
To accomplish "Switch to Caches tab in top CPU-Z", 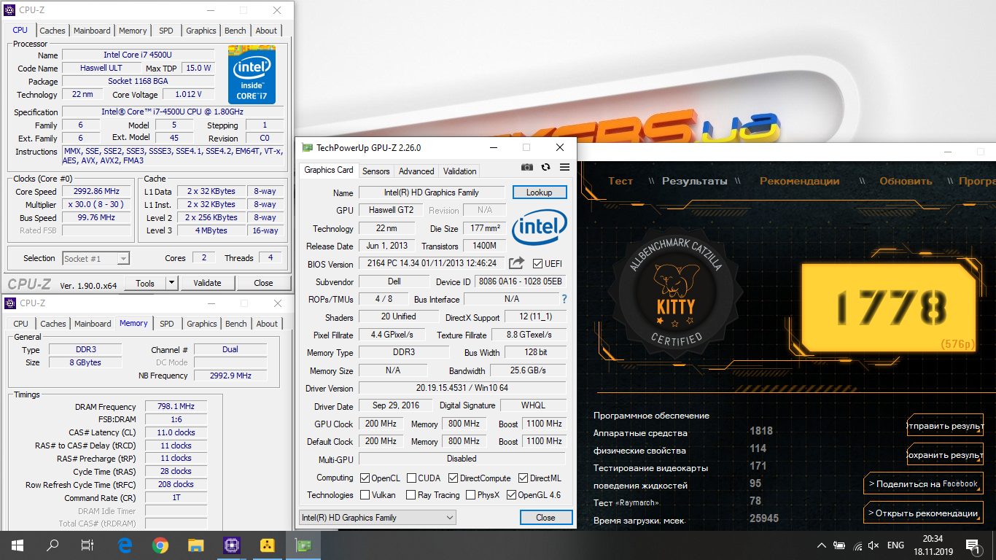I will point(52,31).
